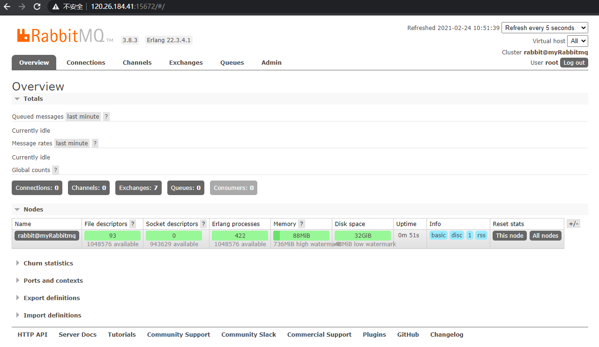
Task: Open help for Message rates
Action: [x=95, y=143]
